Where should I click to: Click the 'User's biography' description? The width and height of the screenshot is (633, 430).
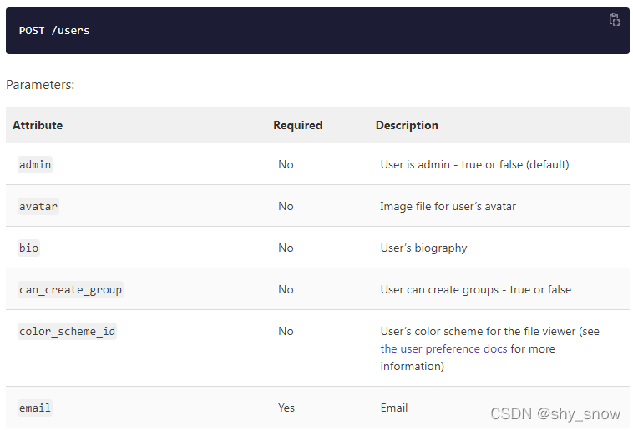point(423,247)
